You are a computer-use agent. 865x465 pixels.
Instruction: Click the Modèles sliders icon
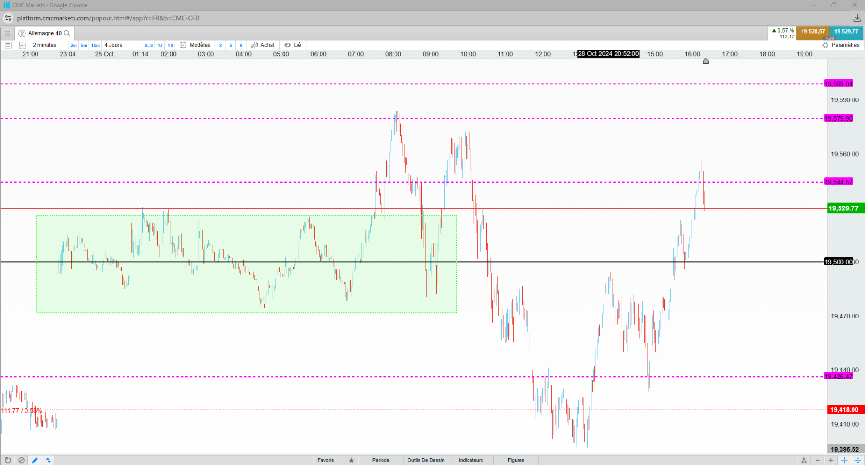(x=183, y=45)
